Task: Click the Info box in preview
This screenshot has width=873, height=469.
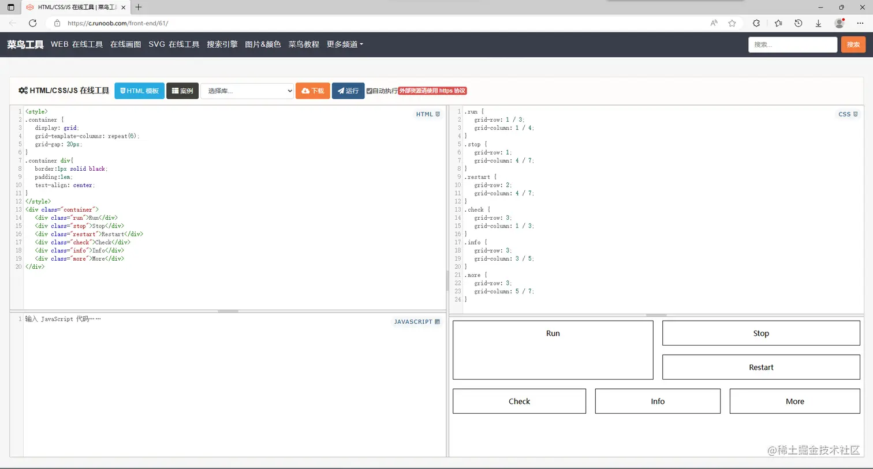Action: [658, 402]
